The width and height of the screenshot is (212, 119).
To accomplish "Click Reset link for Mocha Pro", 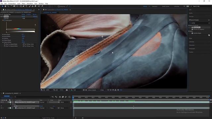I will (23, 15).
